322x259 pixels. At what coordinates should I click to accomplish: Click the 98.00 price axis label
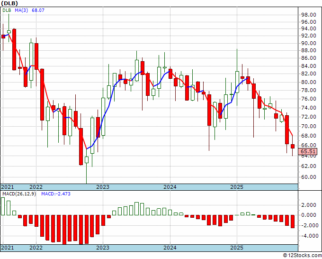[308, 15]
